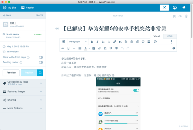Go Back from the post editor
The image size is (193, 130).
pyautogui.click(x=7, y=15)
